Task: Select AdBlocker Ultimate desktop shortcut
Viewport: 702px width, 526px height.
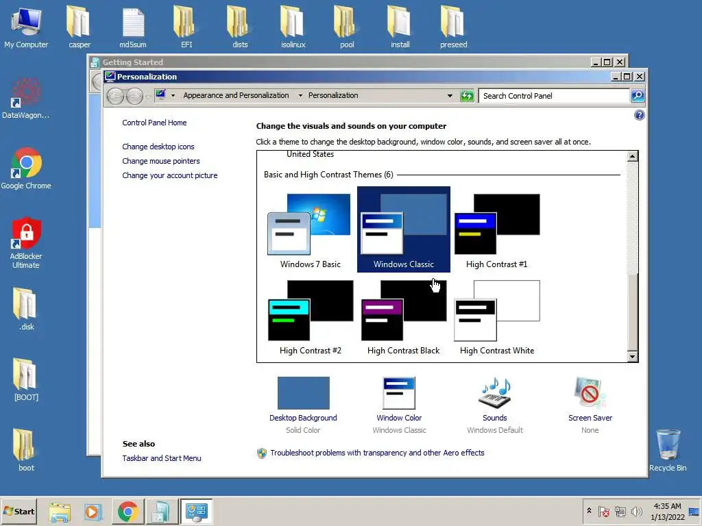Action: 26,243
